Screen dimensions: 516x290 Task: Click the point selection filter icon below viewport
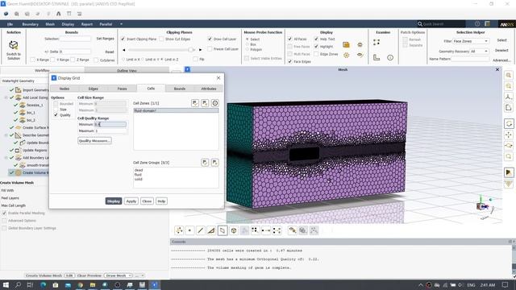(x=189, y=230)
